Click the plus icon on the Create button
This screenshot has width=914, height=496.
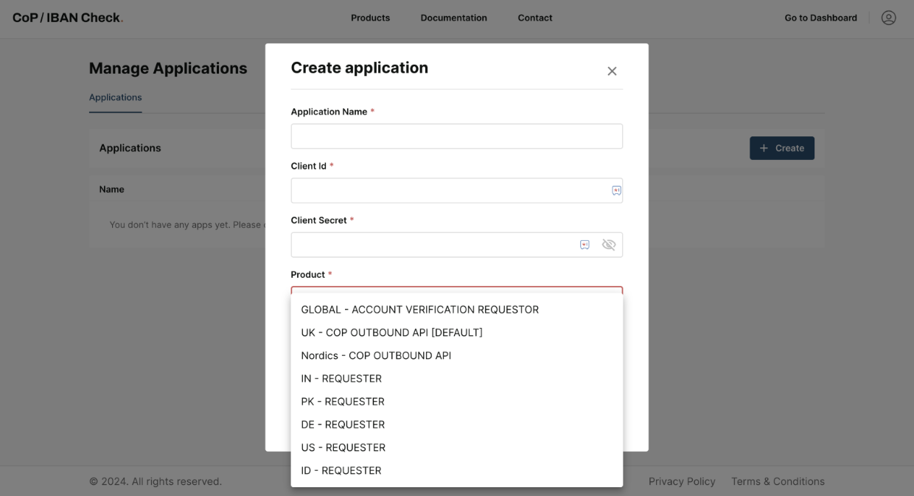pyautogui.click(x=764, y=147)
